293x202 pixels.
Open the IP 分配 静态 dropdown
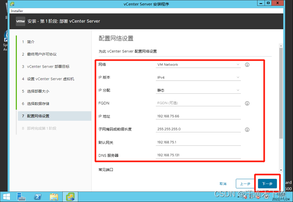point(198,90)
